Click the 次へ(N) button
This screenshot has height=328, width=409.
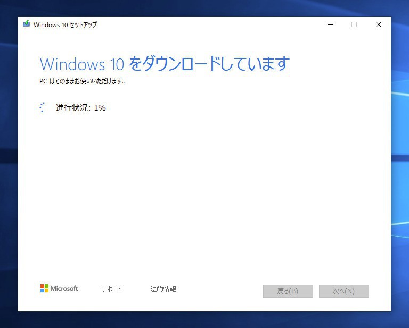click(x=344, y=291)
